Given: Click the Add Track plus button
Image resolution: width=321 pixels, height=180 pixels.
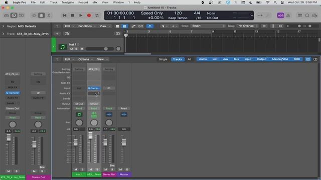Looking at the screenshot, I should pos(57,33).
